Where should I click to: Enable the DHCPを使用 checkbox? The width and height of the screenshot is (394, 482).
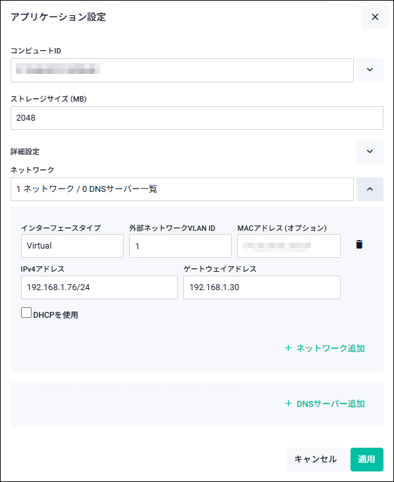(26, 313)
